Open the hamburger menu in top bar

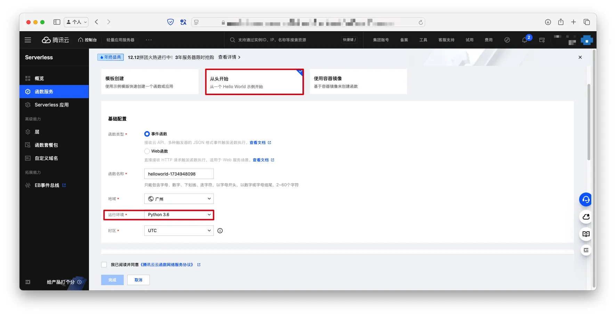[28, 40]
